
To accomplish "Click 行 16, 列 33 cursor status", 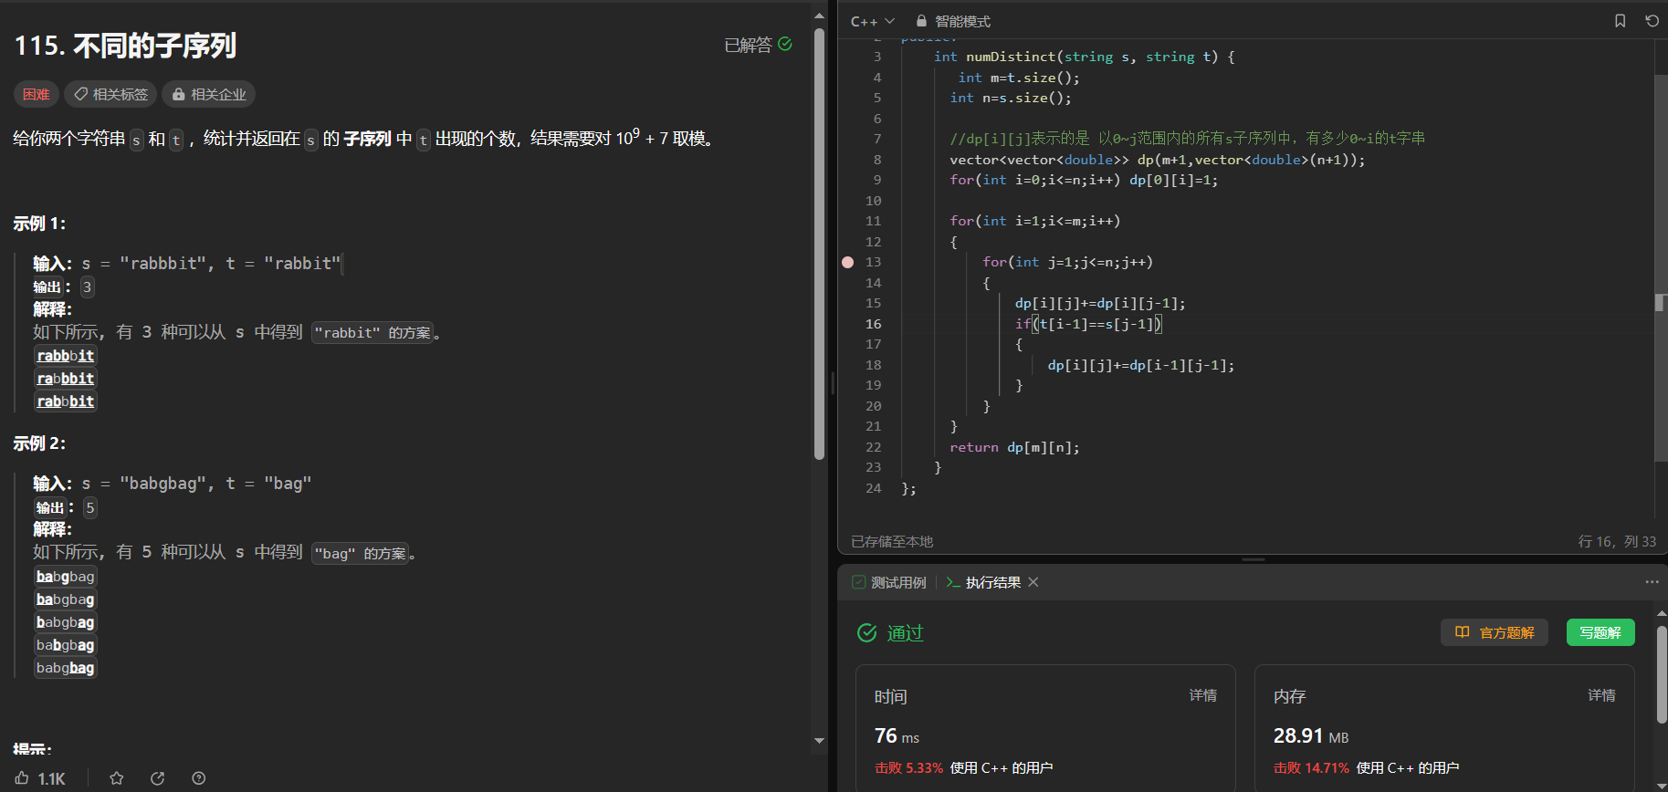I will coord(1617,541).
